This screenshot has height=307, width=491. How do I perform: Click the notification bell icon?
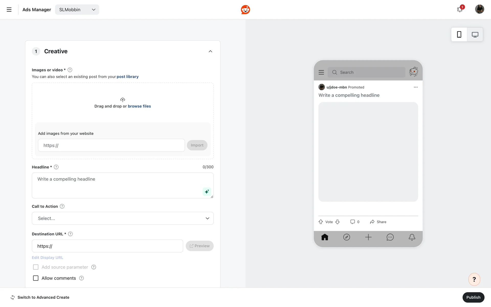click(460, 10)
